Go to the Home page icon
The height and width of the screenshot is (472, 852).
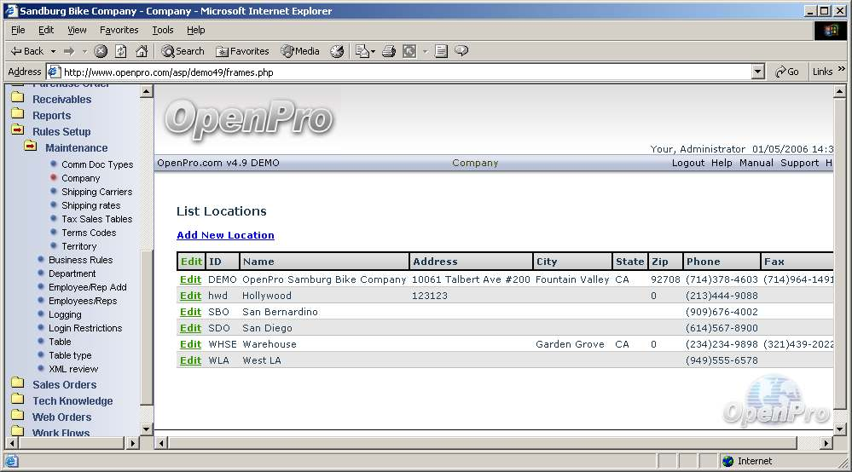pyautogui.click(x=142, y=51)
